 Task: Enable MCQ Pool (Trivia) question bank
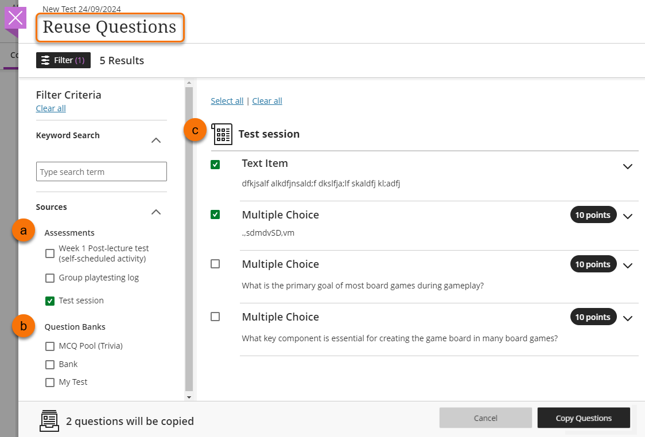[50, 346]
